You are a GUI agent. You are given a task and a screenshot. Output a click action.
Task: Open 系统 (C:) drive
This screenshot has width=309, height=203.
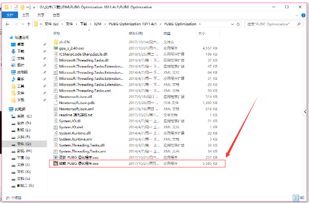tap(24, 116)
